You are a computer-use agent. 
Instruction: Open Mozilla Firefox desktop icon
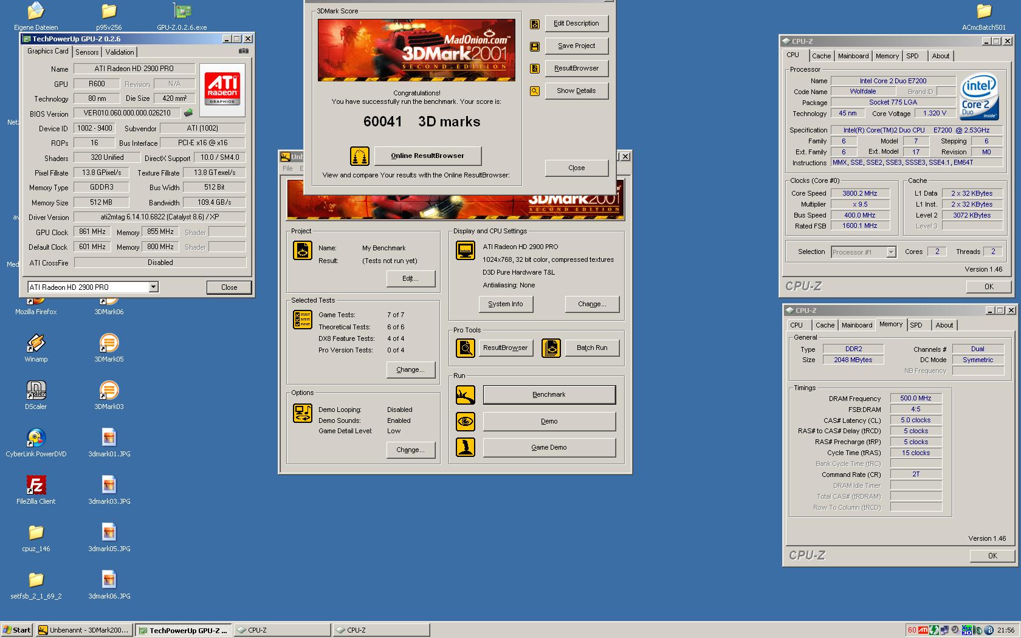pyautogui.click(x=36, y=304)
